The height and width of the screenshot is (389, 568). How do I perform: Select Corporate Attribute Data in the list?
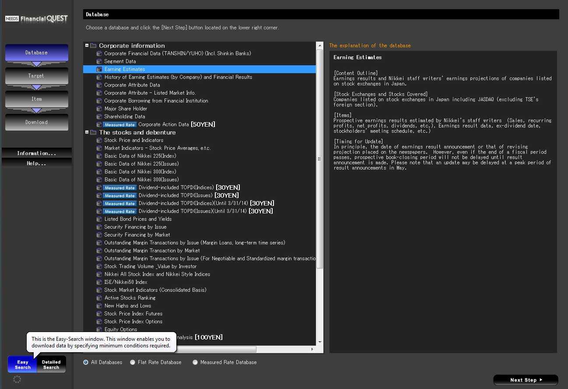(132, 85)
